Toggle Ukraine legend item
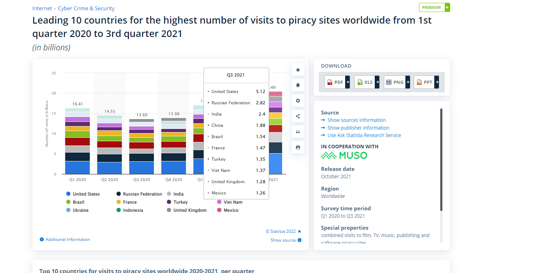Image resolution: width=535 pixels, height=273 pixels. tap(77, 210)
